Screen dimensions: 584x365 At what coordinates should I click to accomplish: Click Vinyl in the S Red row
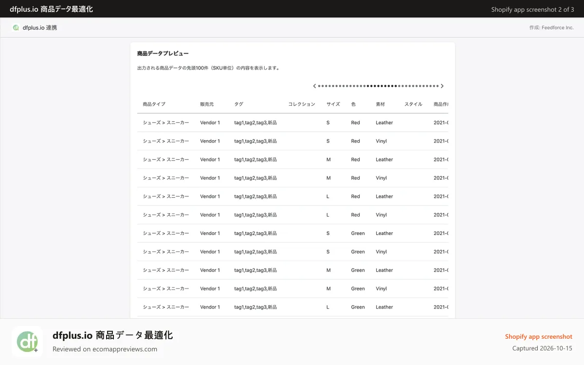[x=381, y=141]
